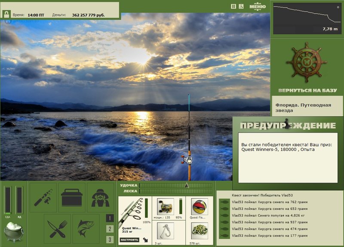Open the knife and fork food icon
This screenshot has width=344, height=247.
coord(57,229)
